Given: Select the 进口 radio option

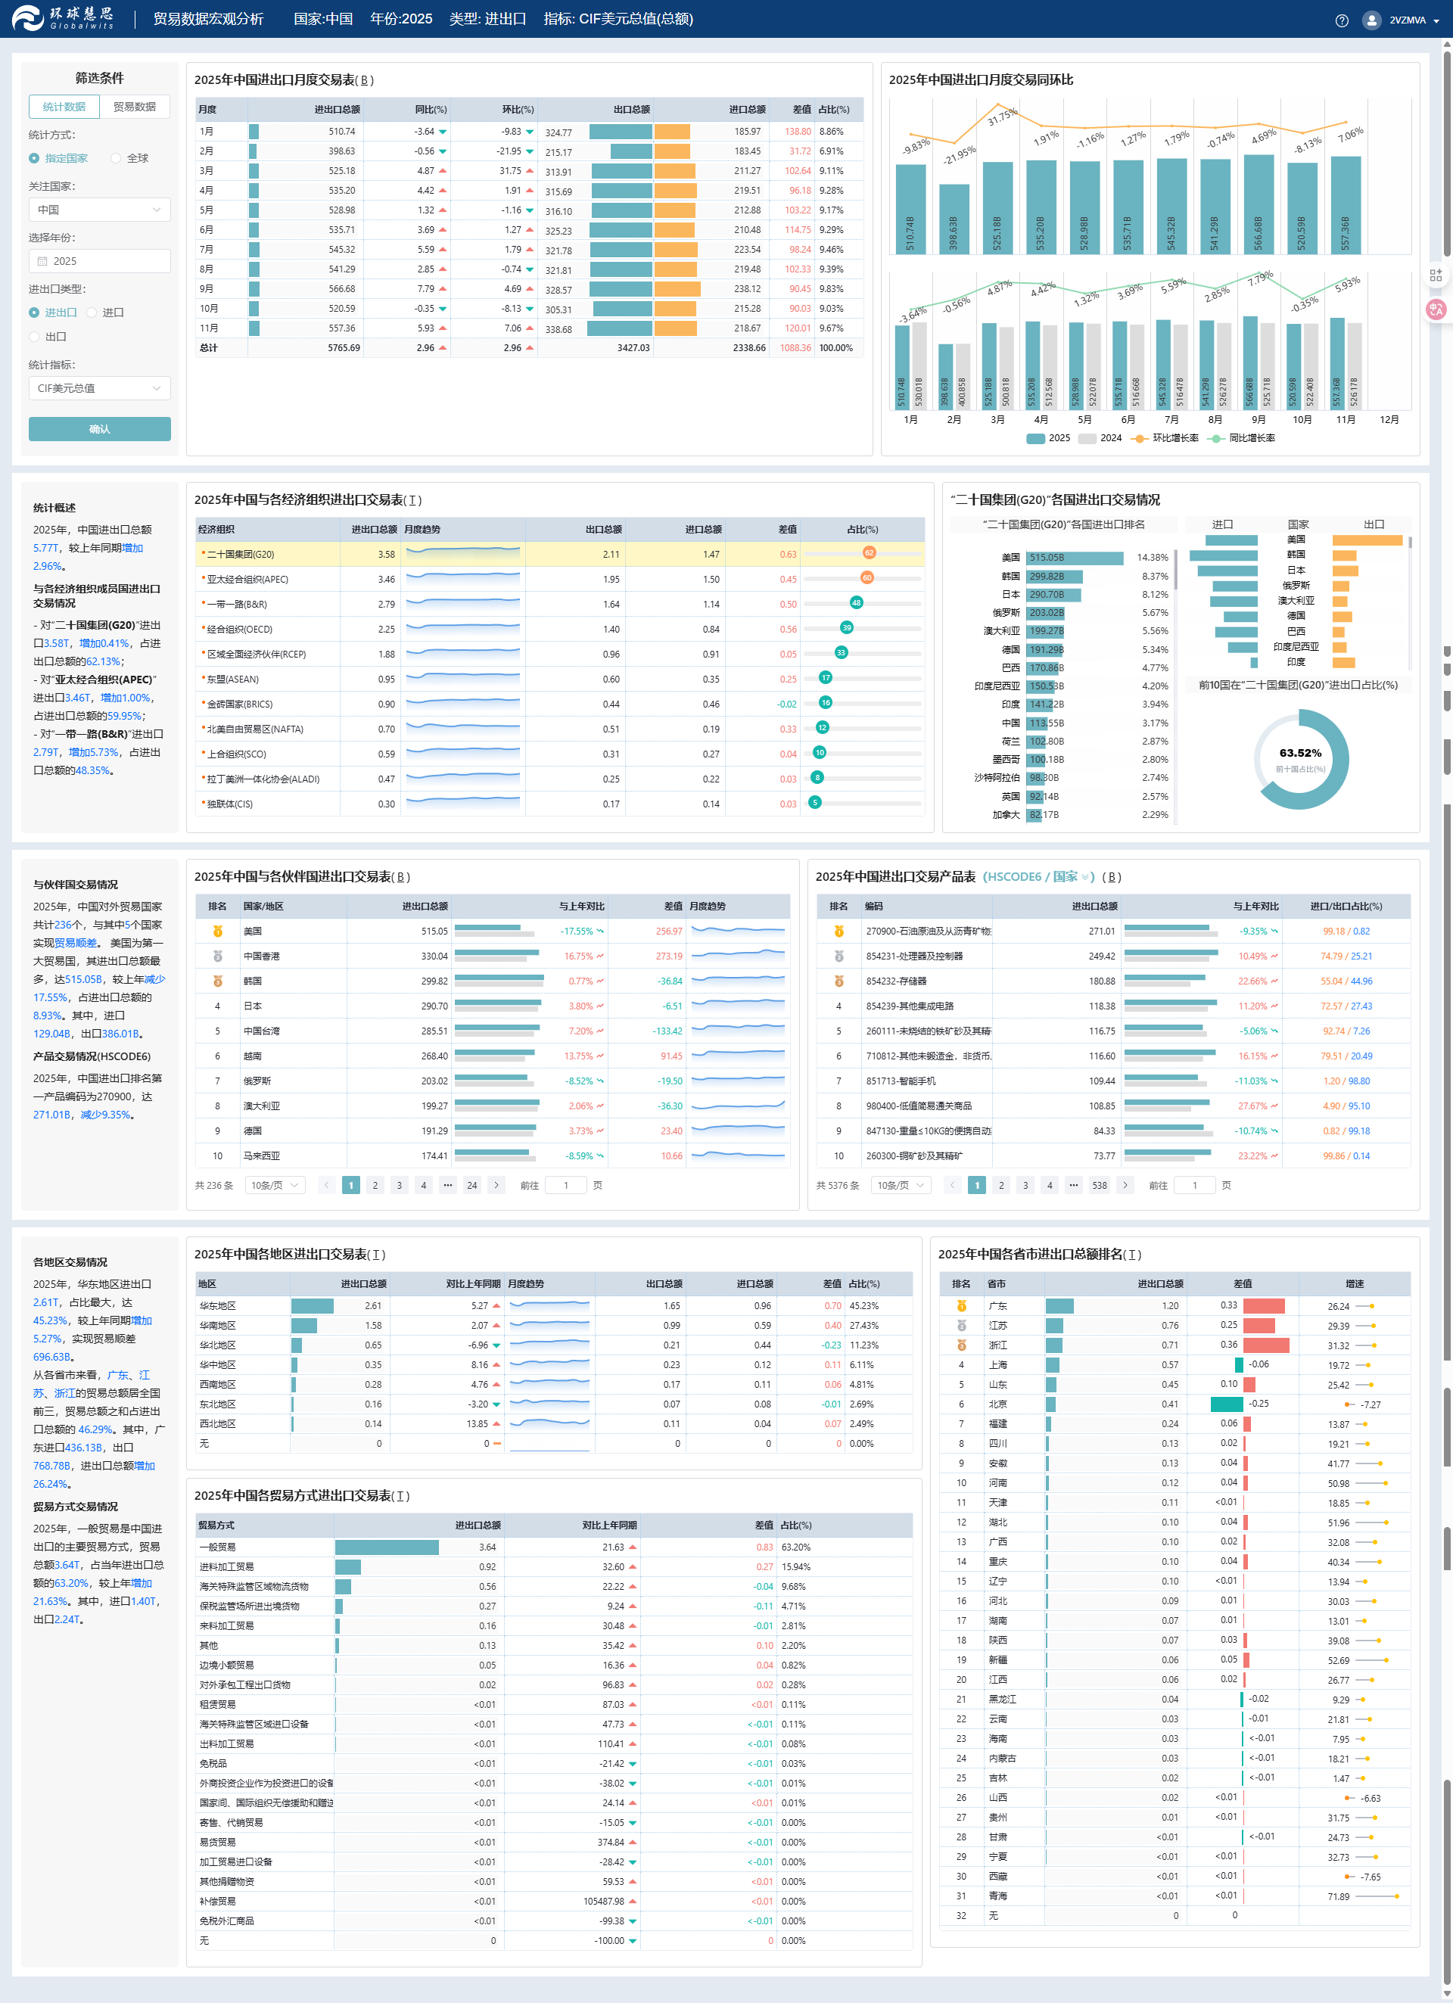Looking at the screenshot, I should pyautogui.click(x=92, y=313).
